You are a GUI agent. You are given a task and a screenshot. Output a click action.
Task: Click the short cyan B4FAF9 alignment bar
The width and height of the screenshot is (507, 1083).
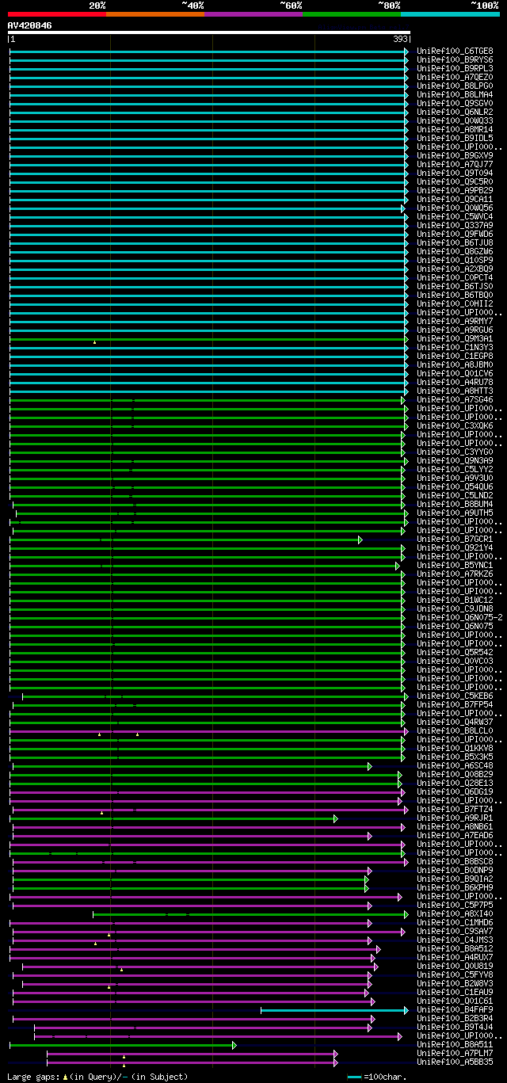pos(333,1010)
